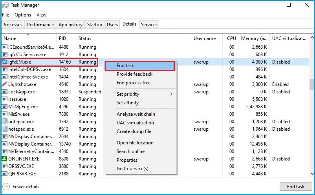Click the scrollbar up arrow

coord(312,38)
